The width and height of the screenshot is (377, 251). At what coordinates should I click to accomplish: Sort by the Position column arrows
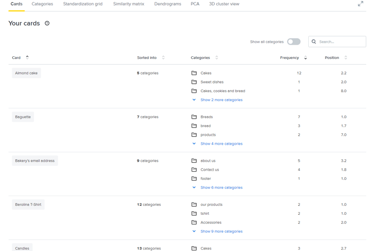(x=346, y=57)
